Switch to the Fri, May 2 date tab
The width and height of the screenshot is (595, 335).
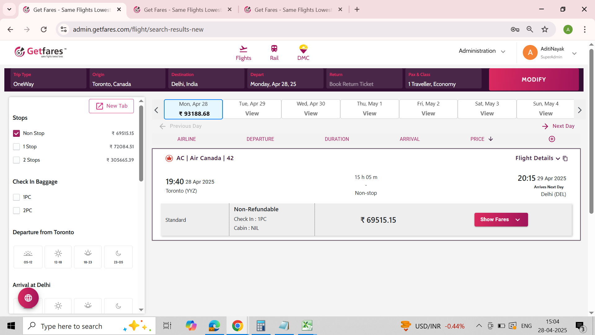coord(428,109)
